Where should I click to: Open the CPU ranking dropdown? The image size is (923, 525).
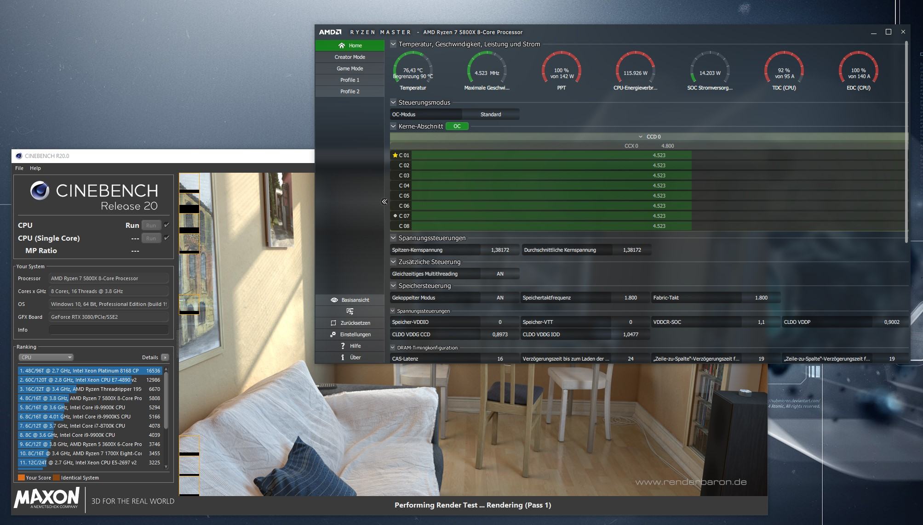coord(46,357)
